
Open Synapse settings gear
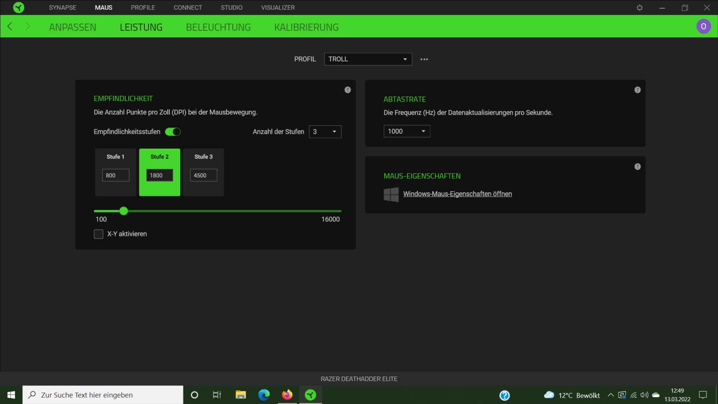click(x=640, y=8)
